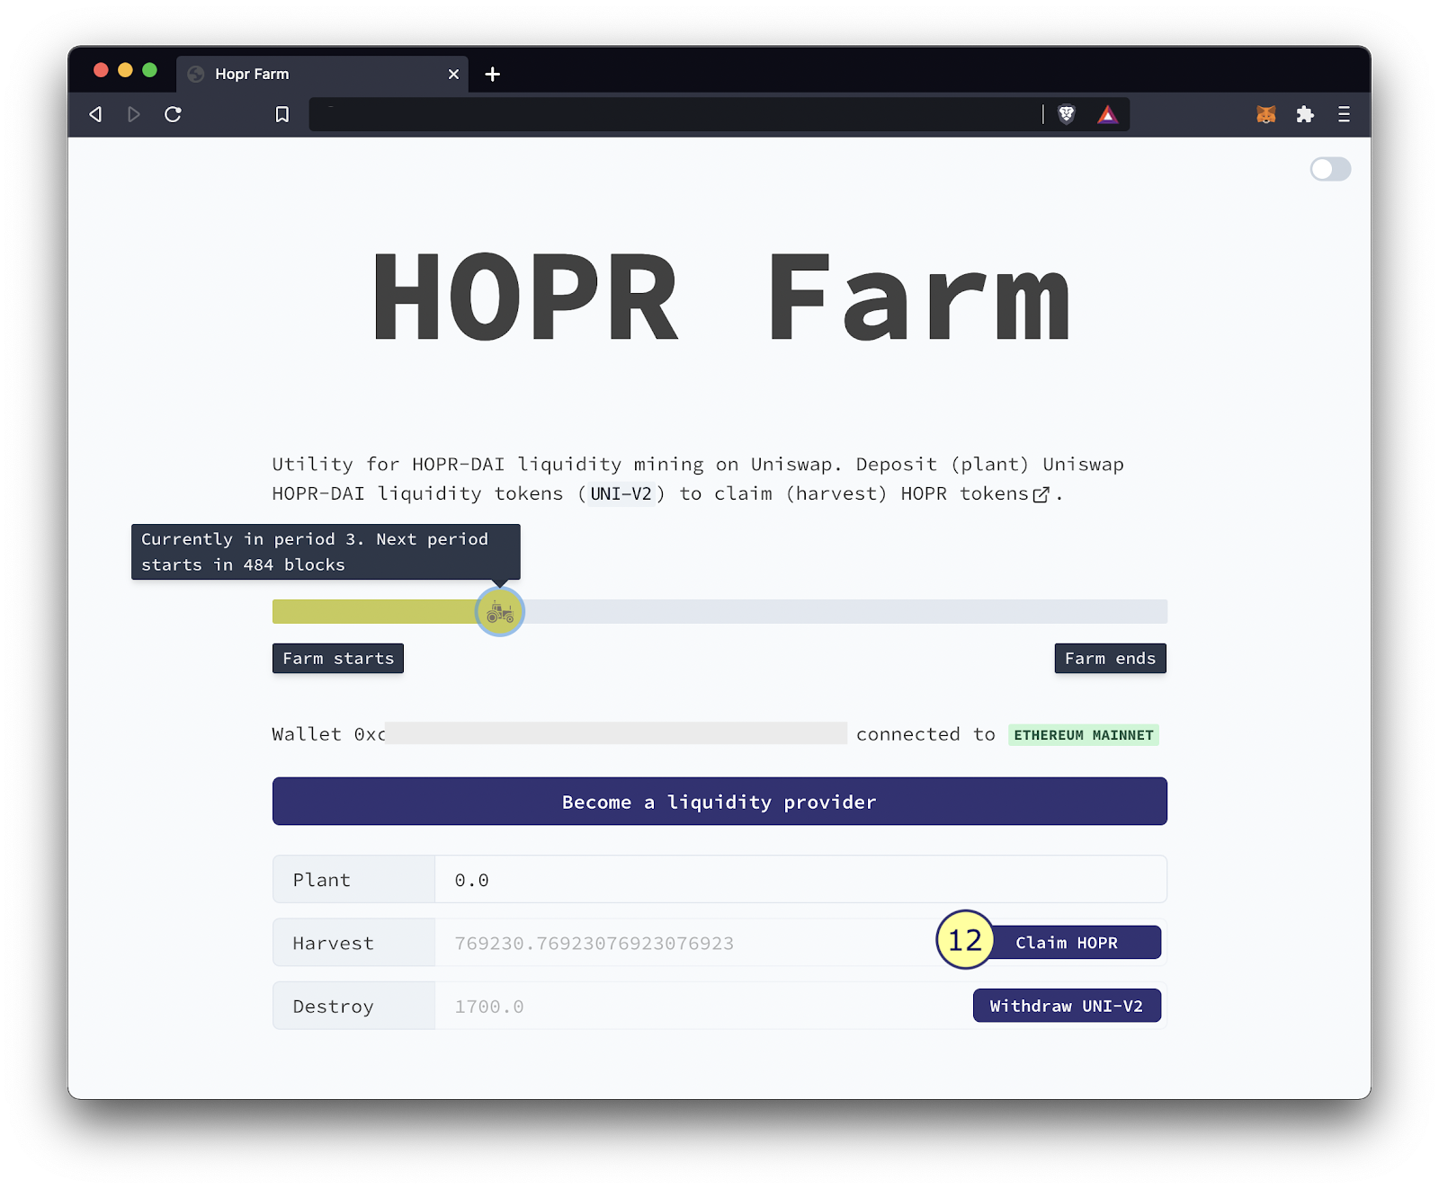Focus the Plant amount input field
Image resolution: width=1439 pixels, height=1189 pixels.
click(x=800, y=879)
